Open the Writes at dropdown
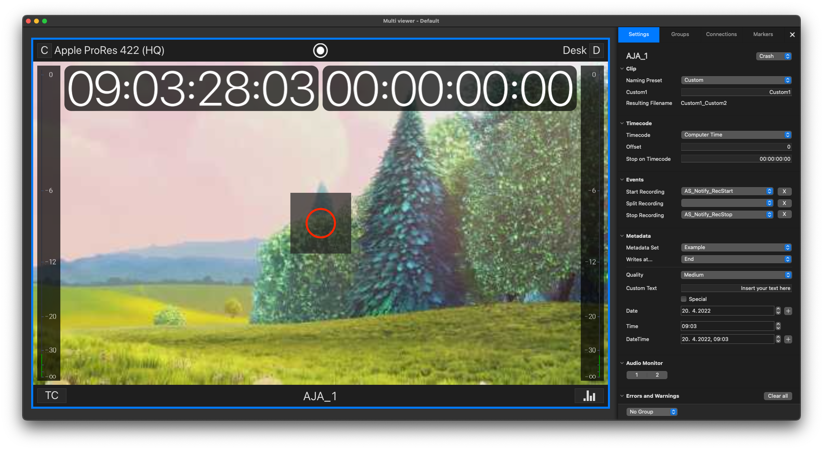 point(736,259)
